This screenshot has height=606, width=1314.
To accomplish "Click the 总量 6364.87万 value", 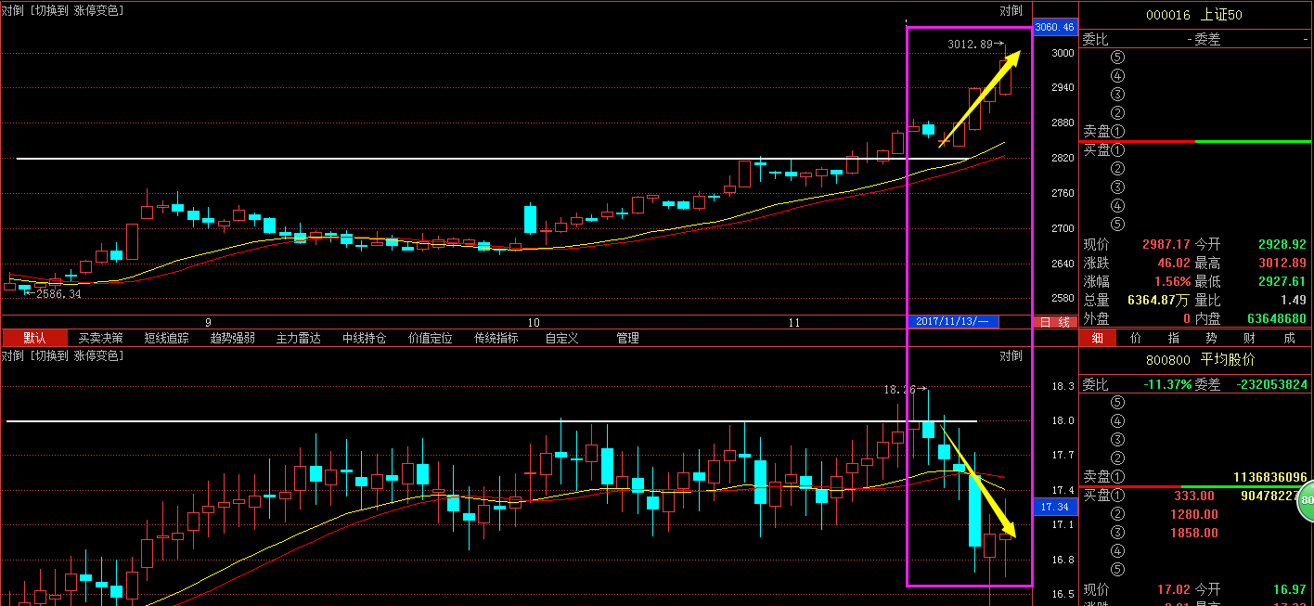I will click(1159, 300).
